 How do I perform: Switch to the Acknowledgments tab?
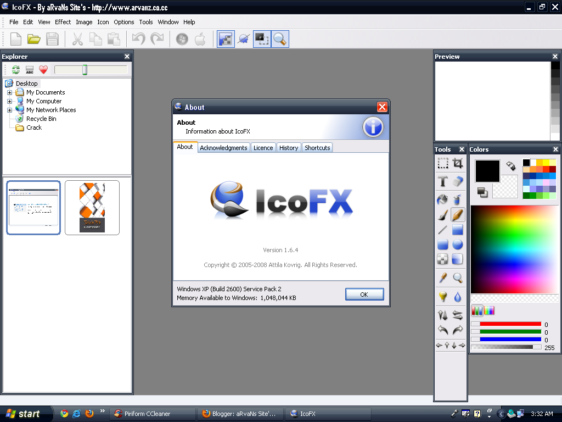[223, 148]
